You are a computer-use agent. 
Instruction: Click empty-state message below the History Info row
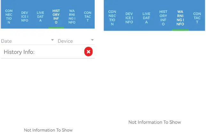pyautogui.click(x=48, y=130)
